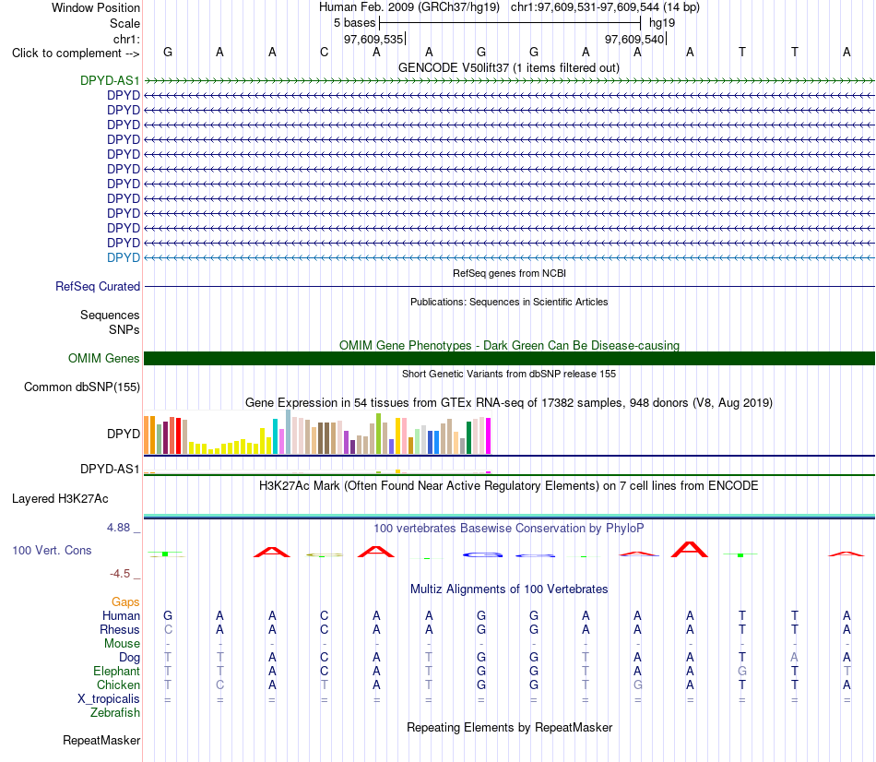Click the Chicken alignment row label
Viewport: 876px width, 762px height.
click(x=118, y=685)
